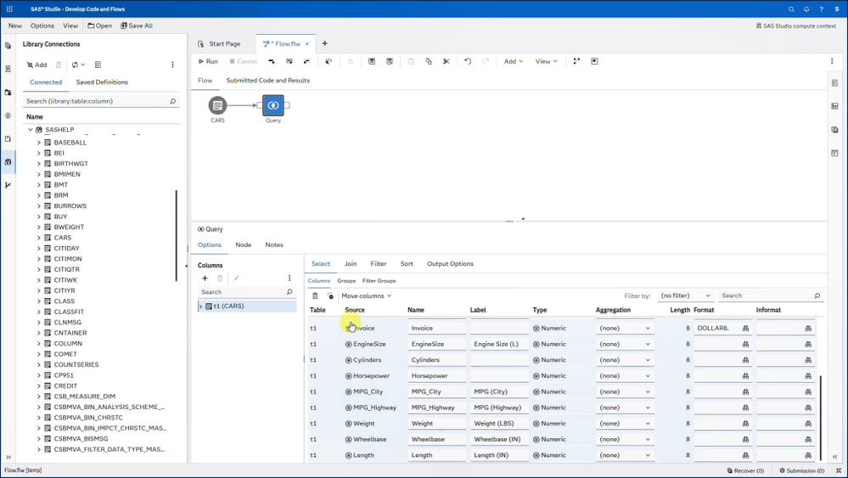The image size is (848, 478).
Task: Click Submission (0) in the status bar
Action: (x=802, y=471)
